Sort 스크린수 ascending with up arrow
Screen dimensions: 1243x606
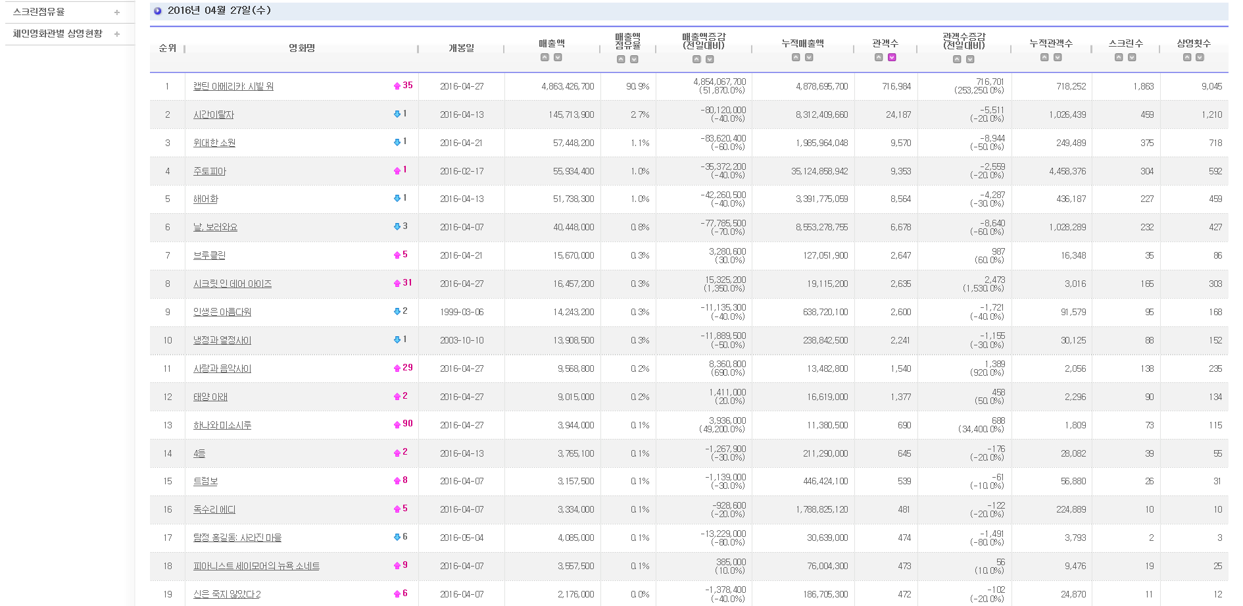[x=1119, y=57]
